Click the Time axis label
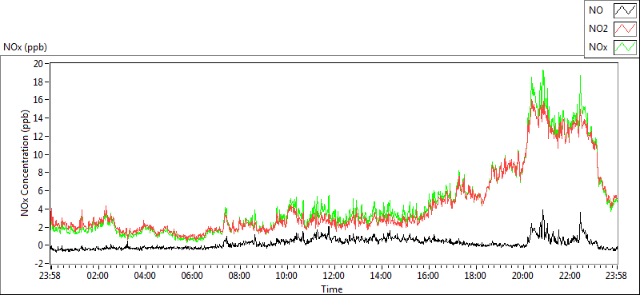This screenshot has height=295, width=640. pyautogui.click(x=331, y=289)
